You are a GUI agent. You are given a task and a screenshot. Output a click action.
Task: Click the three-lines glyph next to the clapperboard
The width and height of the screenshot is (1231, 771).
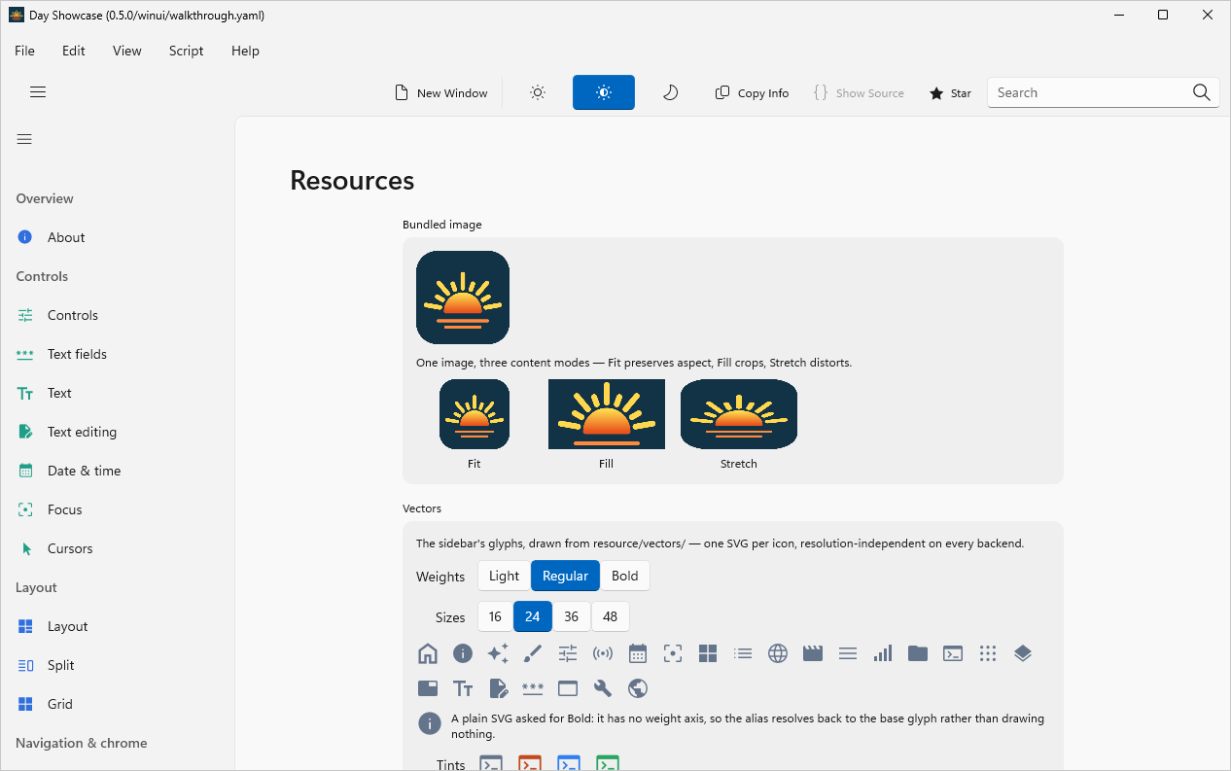coord(848,653)
